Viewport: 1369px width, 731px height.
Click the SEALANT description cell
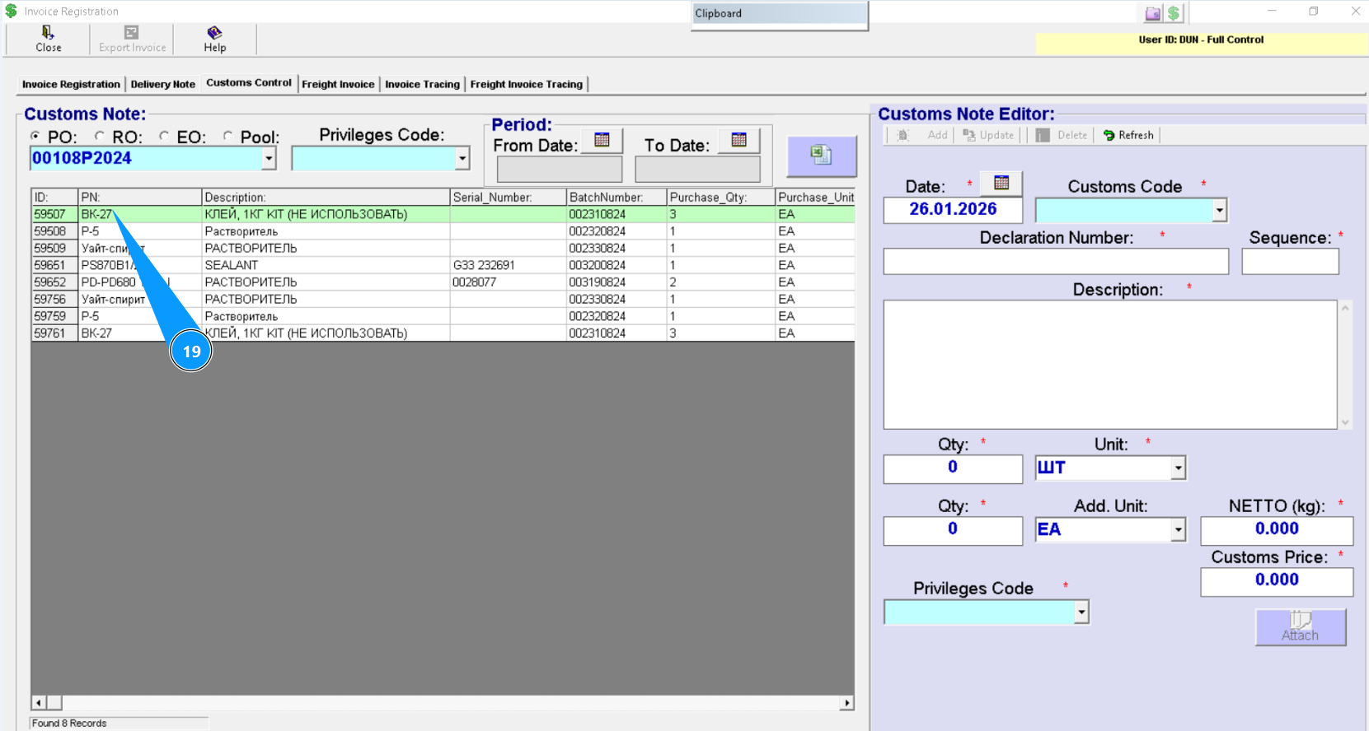tap(326, 265)
